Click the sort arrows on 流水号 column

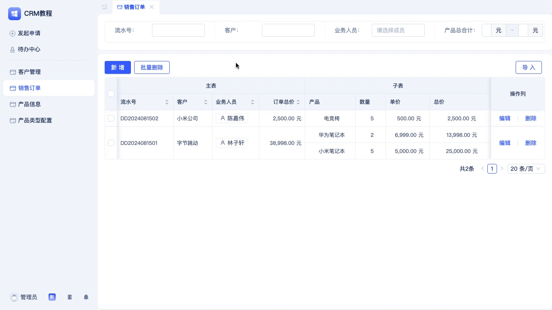click(x=167, y=102)
